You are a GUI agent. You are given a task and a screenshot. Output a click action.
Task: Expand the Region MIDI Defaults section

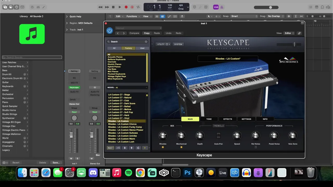pyautogui.click(x=67, y=23)
